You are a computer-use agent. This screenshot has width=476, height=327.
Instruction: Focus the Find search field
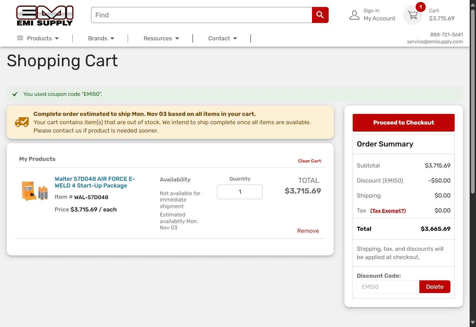pyautogui.click(x=201, y=15)
